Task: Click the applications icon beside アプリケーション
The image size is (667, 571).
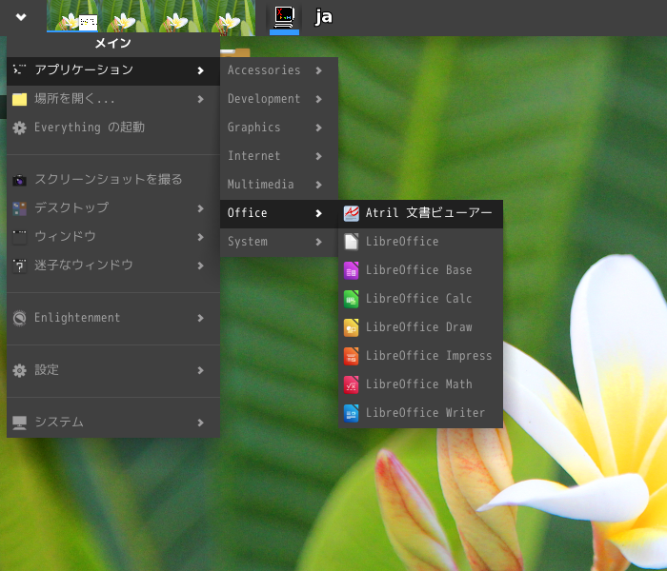Action: pos(19,69)
